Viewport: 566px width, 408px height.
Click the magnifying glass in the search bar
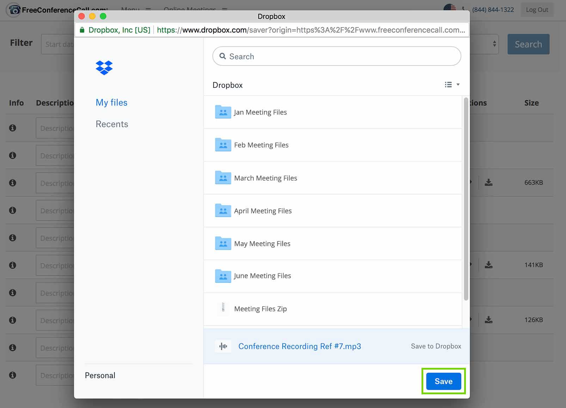tap(223, 56)
